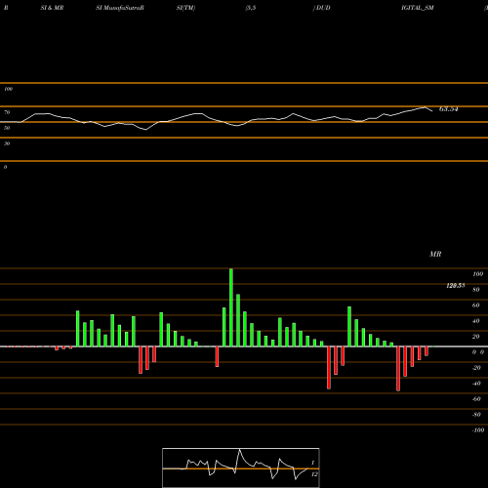This screenshot has width=488, height=488.
Task: Select the header text 'SI MunafaSutraR'
Action: pos(120,8)
